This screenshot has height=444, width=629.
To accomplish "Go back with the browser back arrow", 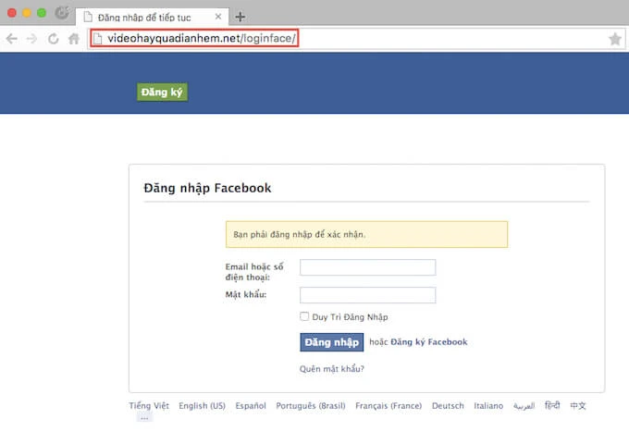I will coord(12,39).
